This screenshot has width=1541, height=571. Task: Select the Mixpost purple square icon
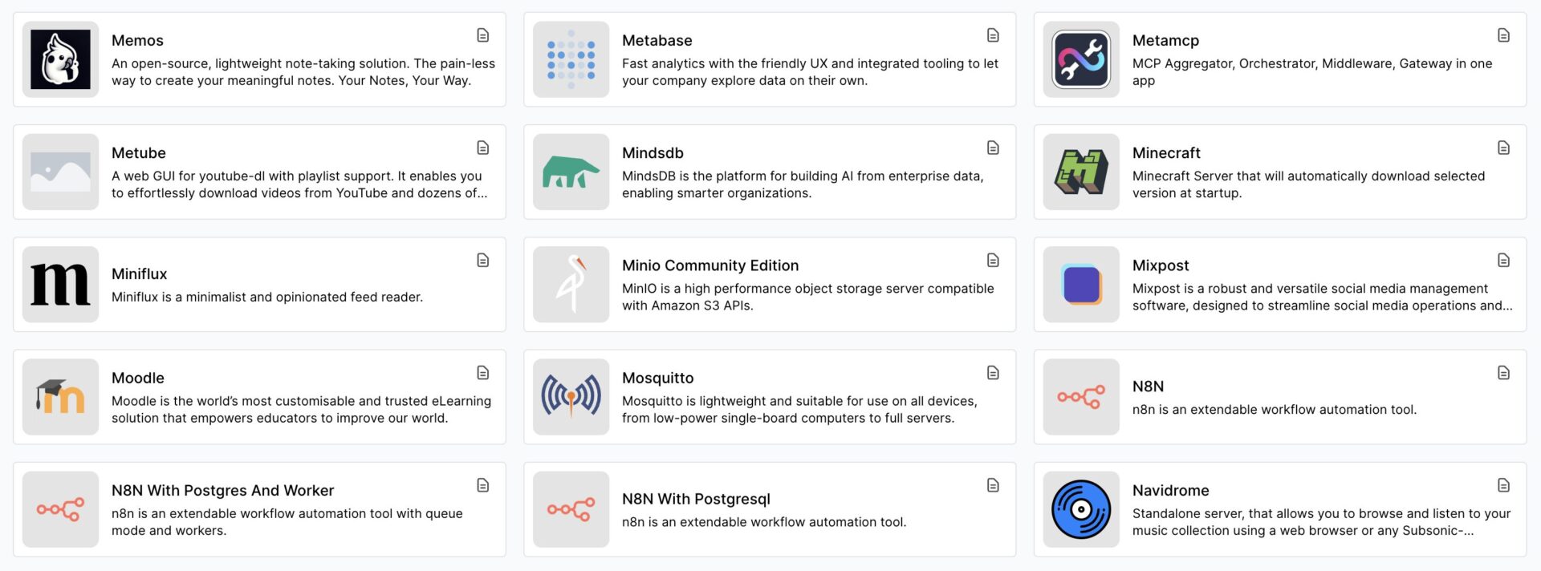tap(1080, 283)
